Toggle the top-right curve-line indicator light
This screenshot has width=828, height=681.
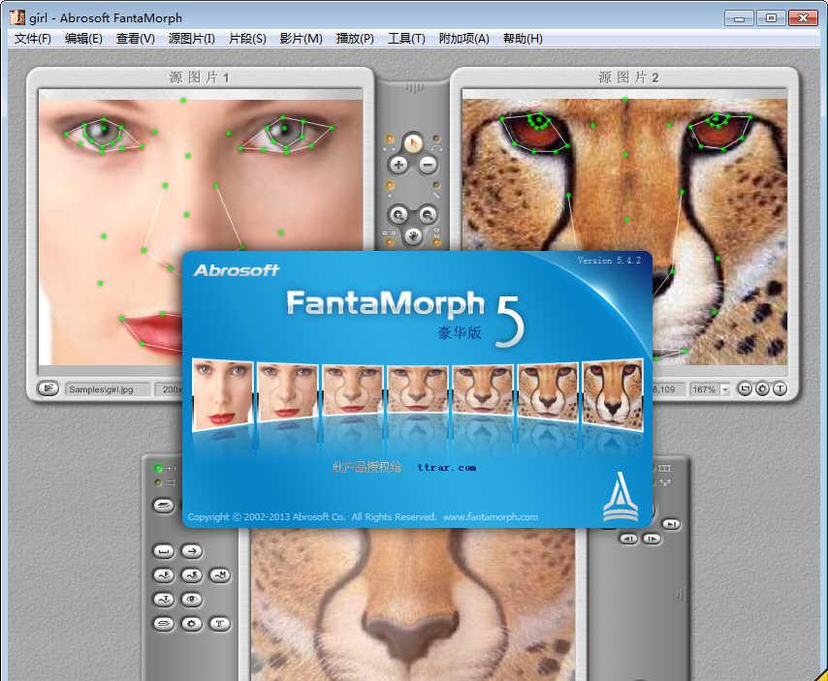pyautogui.click(x=436, y=140)
